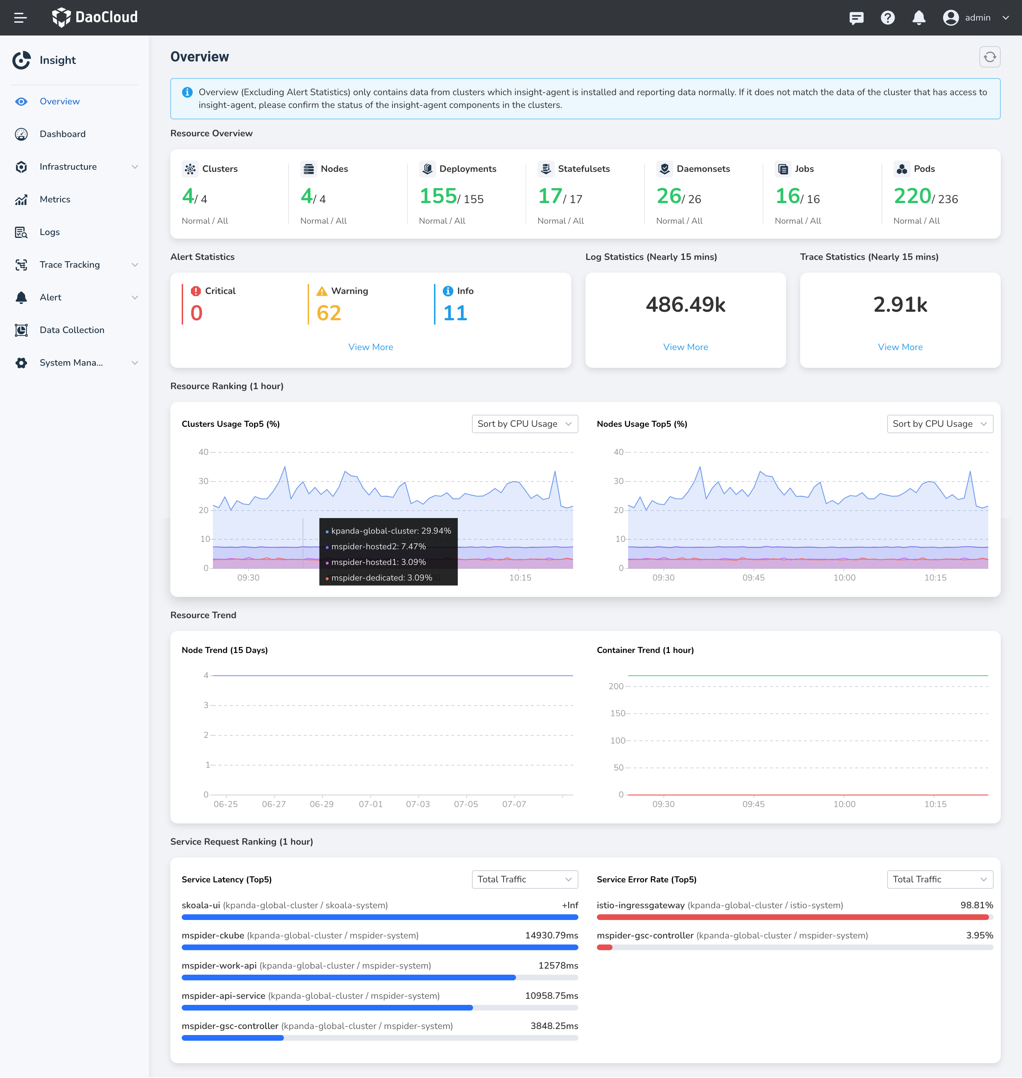Viewport: 1022px width, 1078px height.
Task: Select Overview in the sidebar
Action: 59,101
